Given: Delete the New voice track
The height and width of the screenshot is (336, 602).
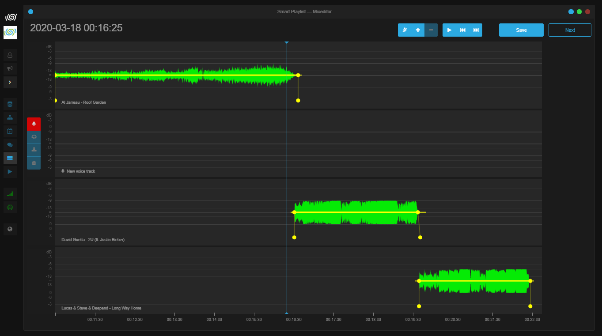Looking at the screenshot, I should coord(34,162).
